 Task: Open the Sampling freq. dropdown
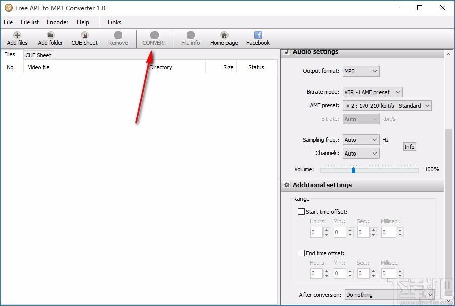pyautogui.click(x=361, y=140)
